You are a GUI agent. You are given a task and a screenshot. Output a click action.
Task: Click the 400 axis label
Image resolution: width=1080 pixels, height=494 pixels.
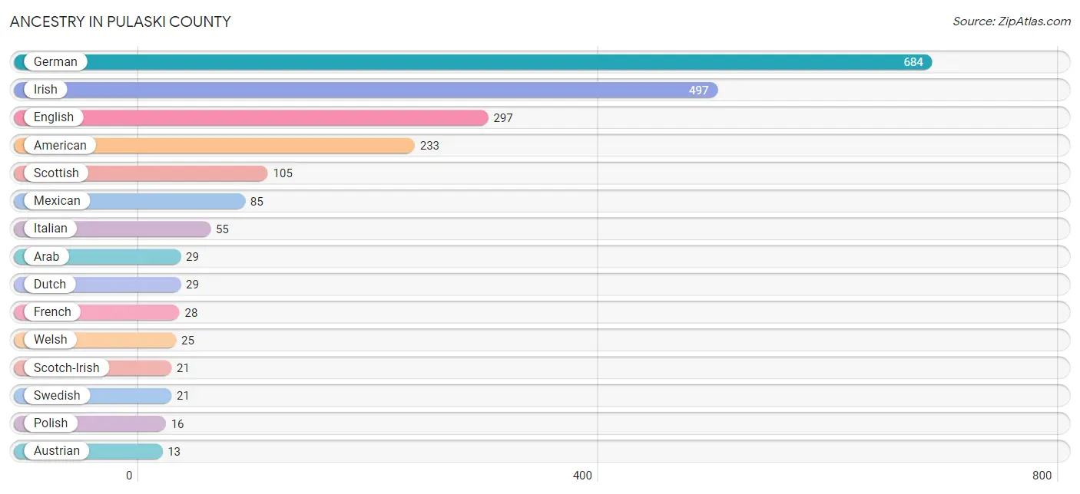click(x=582, y=476)
